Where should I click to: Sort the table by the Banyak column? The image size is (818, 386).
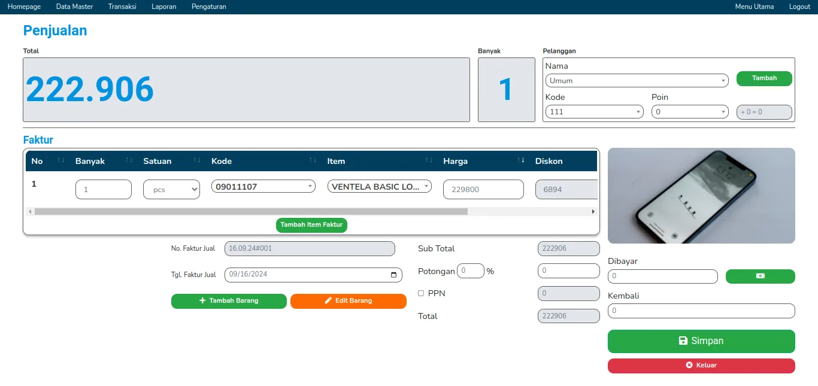point(129,160)
